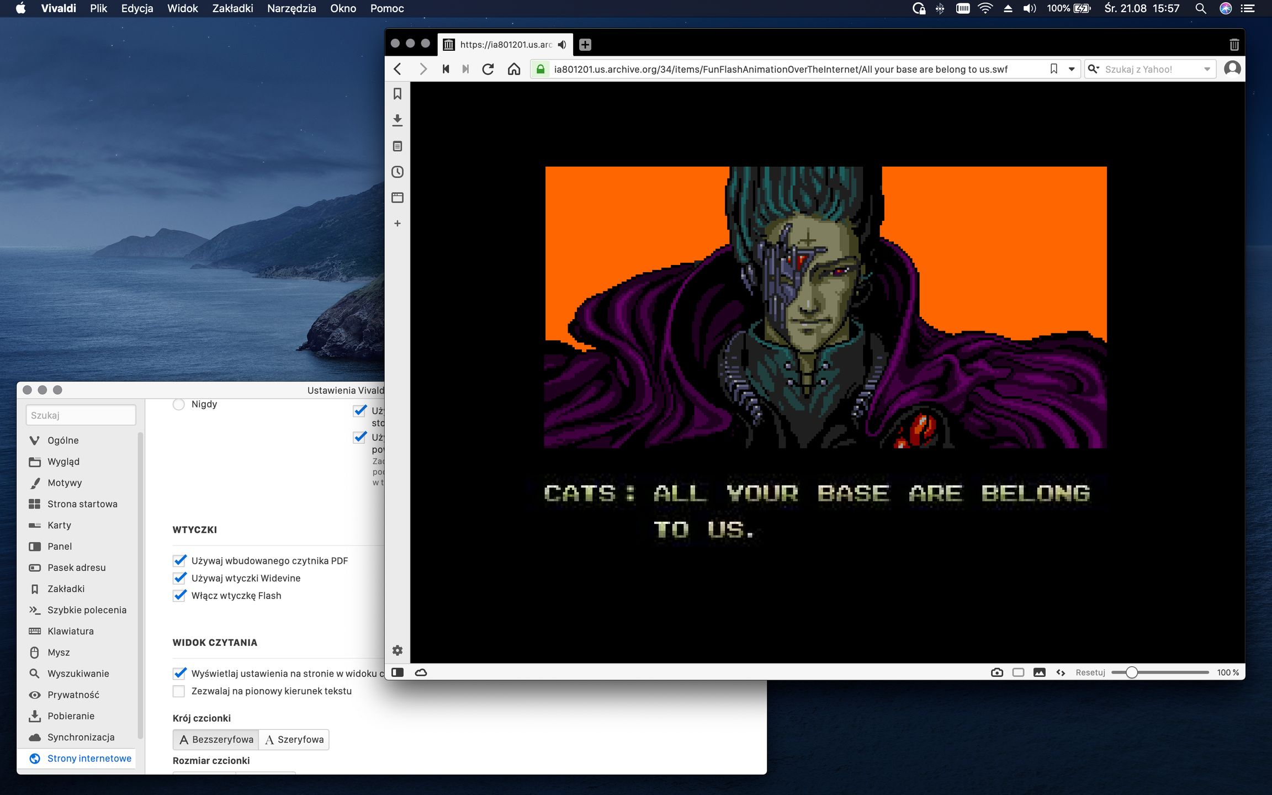This screenshot has height=795, width=1272.
Task: Select the Szeryfowa font style
Action: pos(294,739)
